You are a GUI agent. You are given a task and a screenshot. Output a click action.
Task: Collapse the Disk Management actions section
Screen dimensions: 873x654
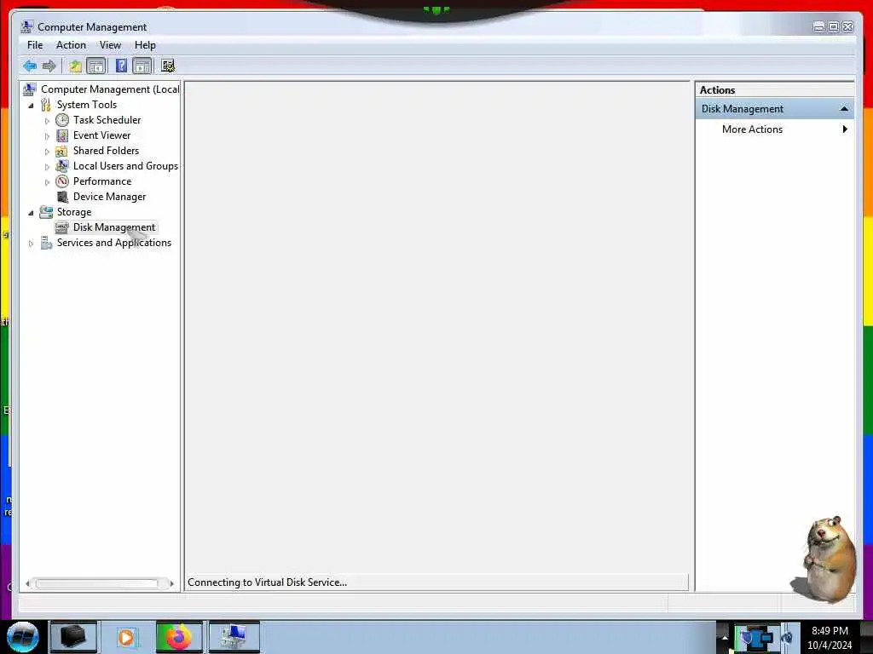[x=844, y=109]
